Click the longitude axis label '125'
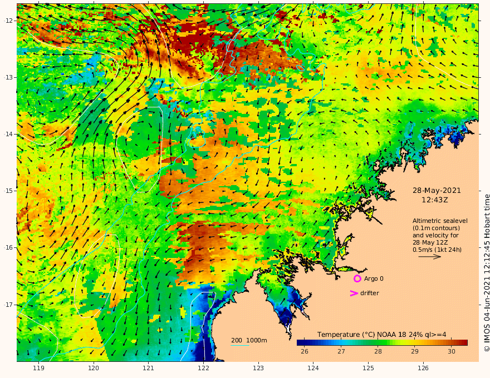Image resolution: width=490 pixels, height=378 pixels. coord(368,369)
